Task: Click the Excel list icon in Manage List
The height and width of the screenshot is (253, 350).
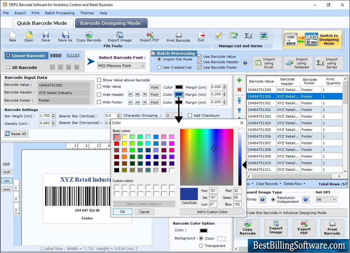Action: click(234, 36)
